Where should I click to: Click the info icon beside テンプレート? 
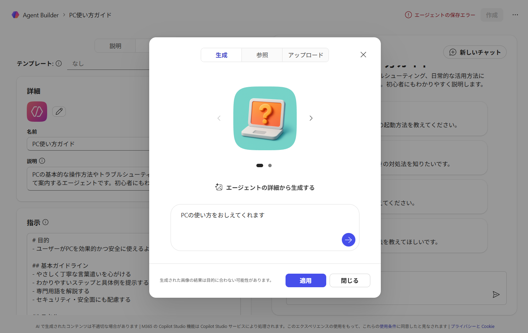59,63
